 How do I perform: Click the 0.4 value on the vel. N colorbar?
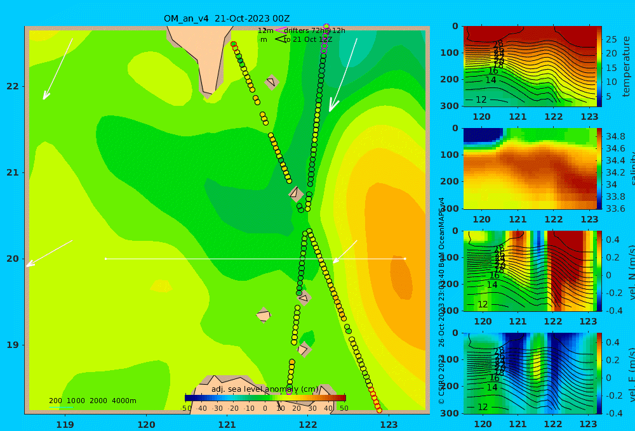click(x=613, y=240)
